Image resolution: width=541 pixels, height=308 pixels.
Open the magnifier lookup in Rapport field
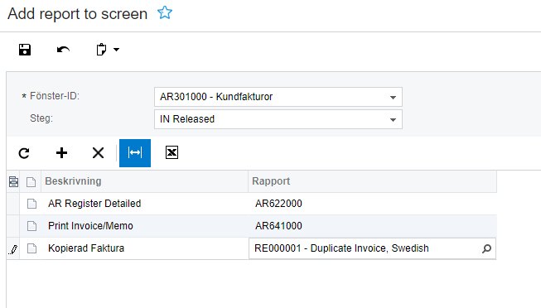tap(486, 248)
